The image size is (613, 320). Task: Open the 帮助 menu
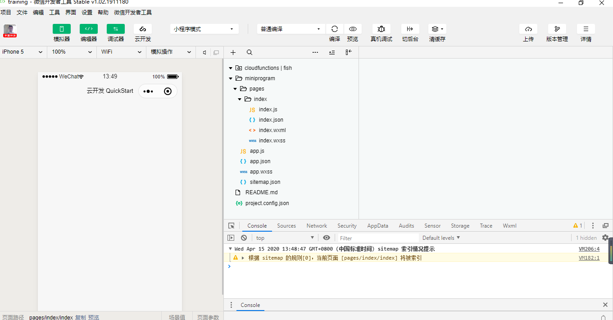click(x=103, y=13)
